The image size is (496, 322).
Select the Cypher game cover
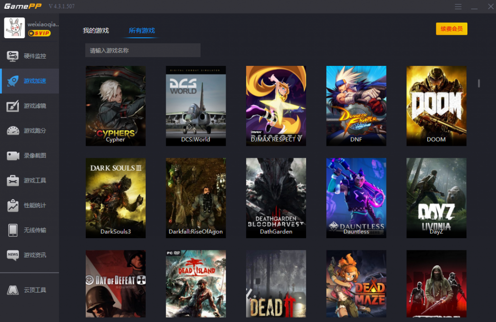point(115,106)
